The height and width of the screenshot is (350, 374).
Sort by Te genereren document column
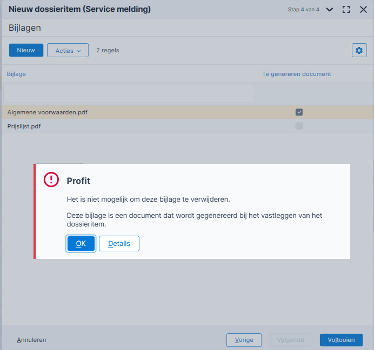(x=297, y=74)
